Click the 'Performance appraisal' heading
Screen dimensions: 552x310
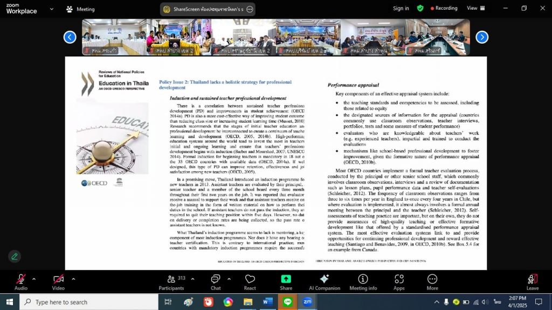pyautogui.click(x=353, y=85)
